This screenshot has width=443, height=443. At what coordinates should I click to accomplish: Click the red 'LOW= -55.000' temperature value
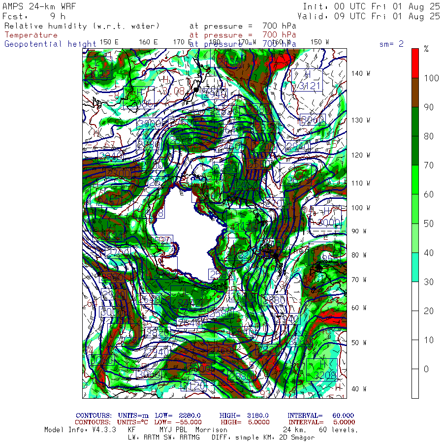tap(178, 422)
